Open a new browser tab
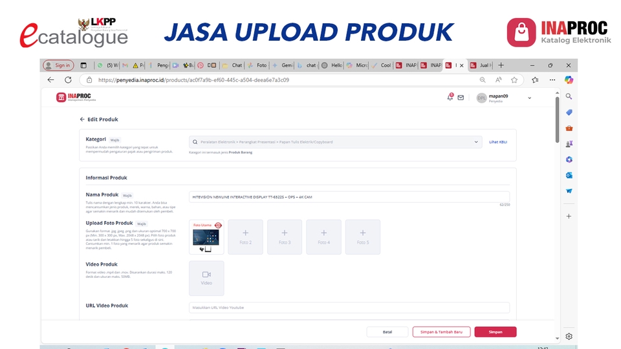This screenshot has height=349, width=621. 501,65
